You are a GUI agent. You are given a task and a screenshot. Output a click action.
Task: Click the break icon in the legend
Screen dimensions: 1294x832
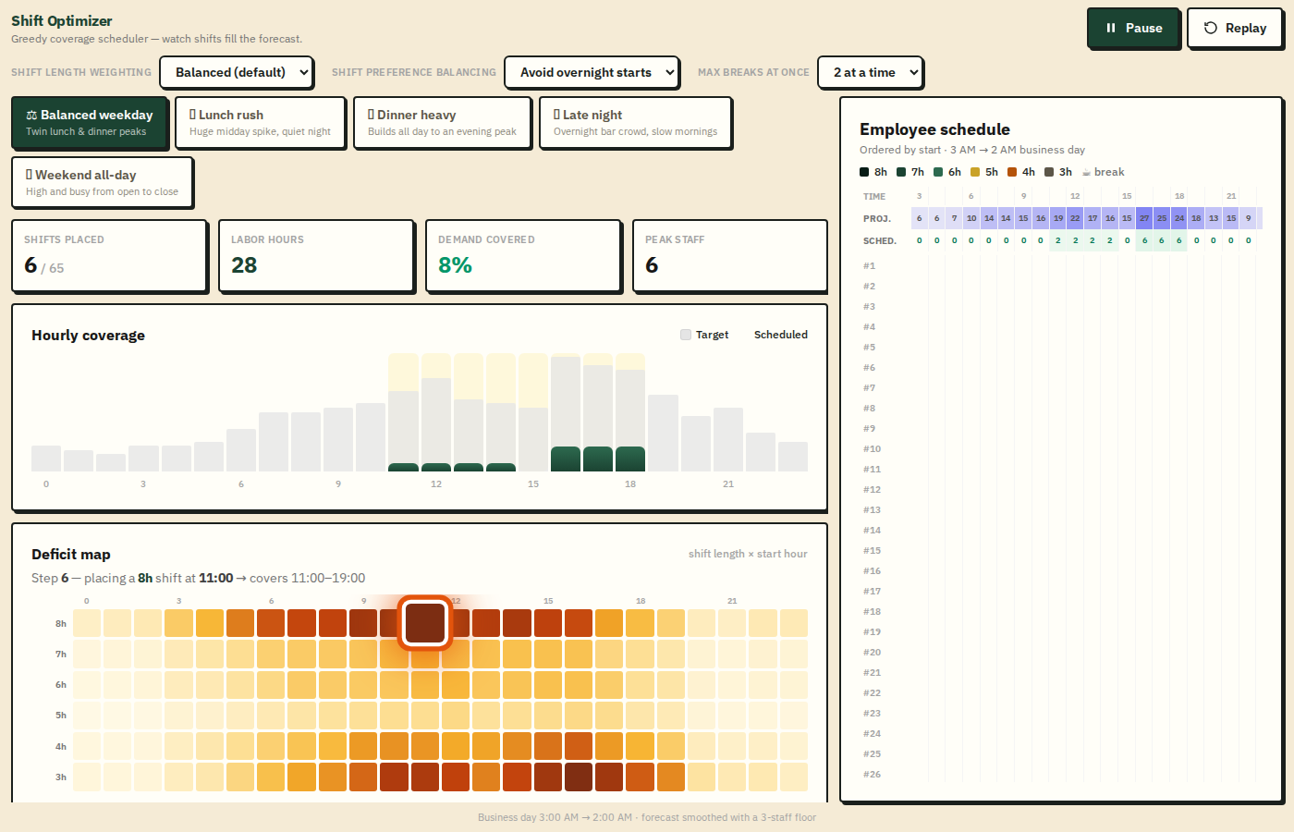click(x=1086, y=172)
